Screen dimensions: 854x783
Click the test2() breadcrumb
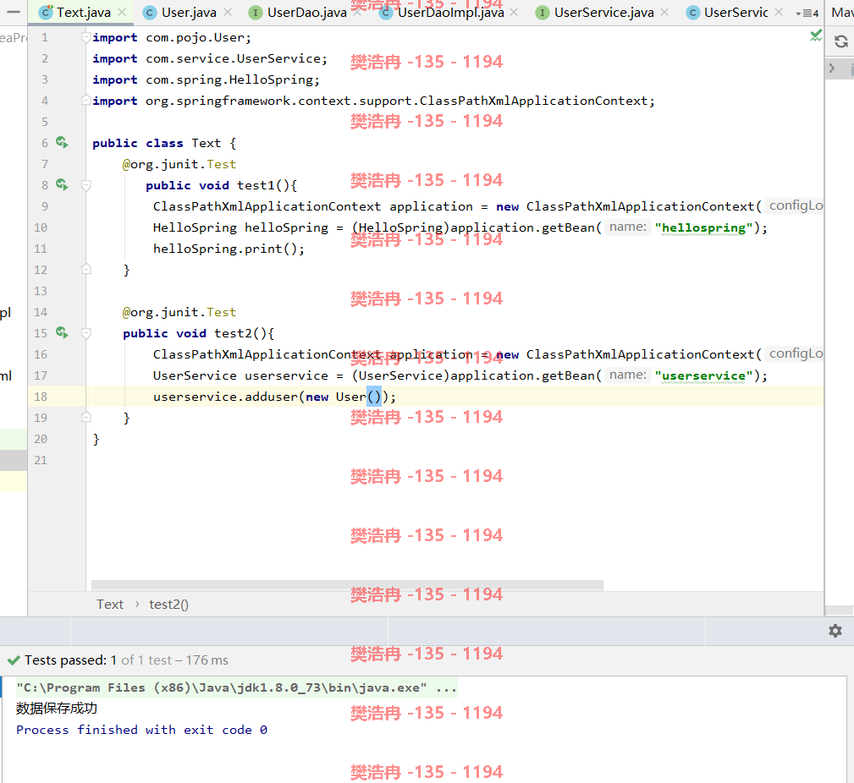[x=168, y=604]
